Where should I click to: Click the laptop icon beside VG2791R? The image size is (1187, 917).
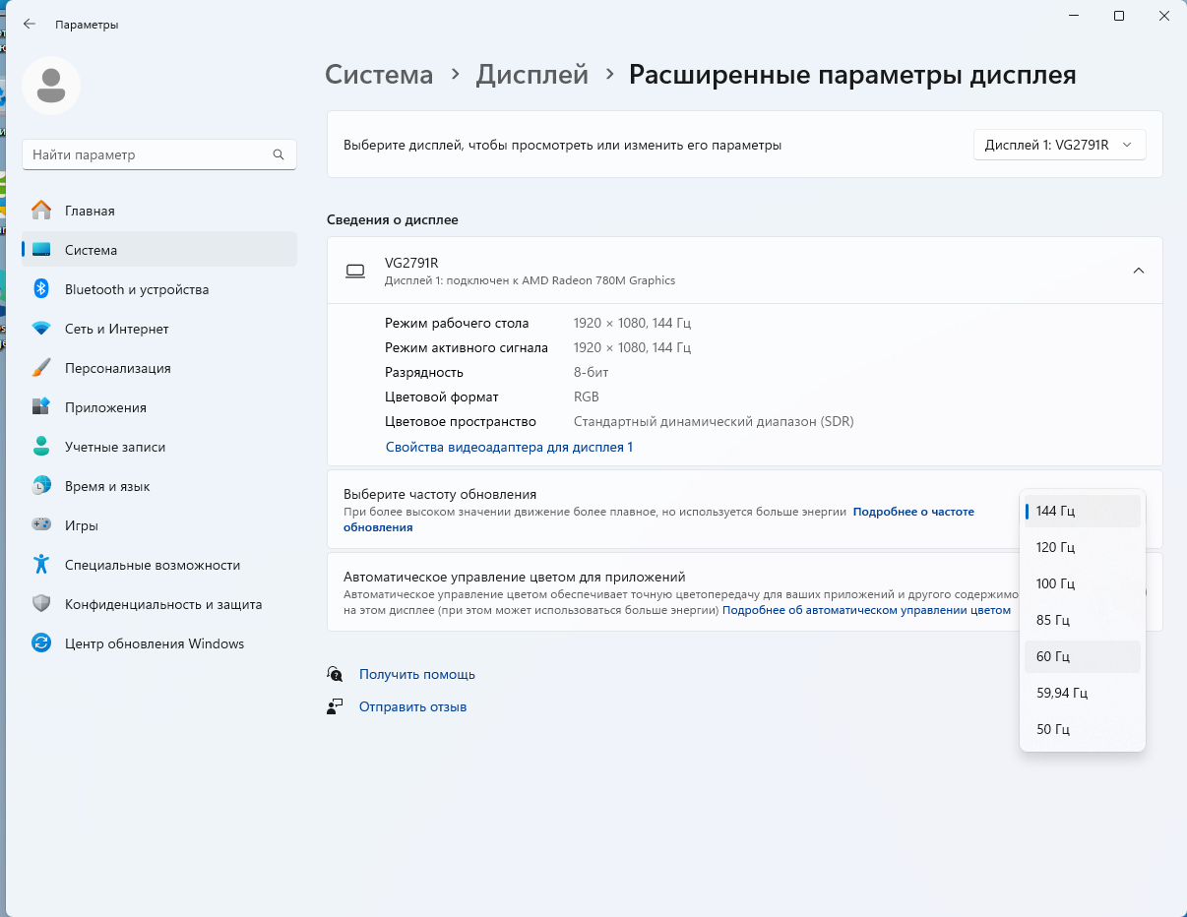(x=355, y=271)
